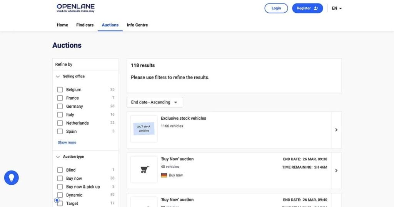Click the shopping cart auction icon
The image size is (394, 207).
click(144, 170)
